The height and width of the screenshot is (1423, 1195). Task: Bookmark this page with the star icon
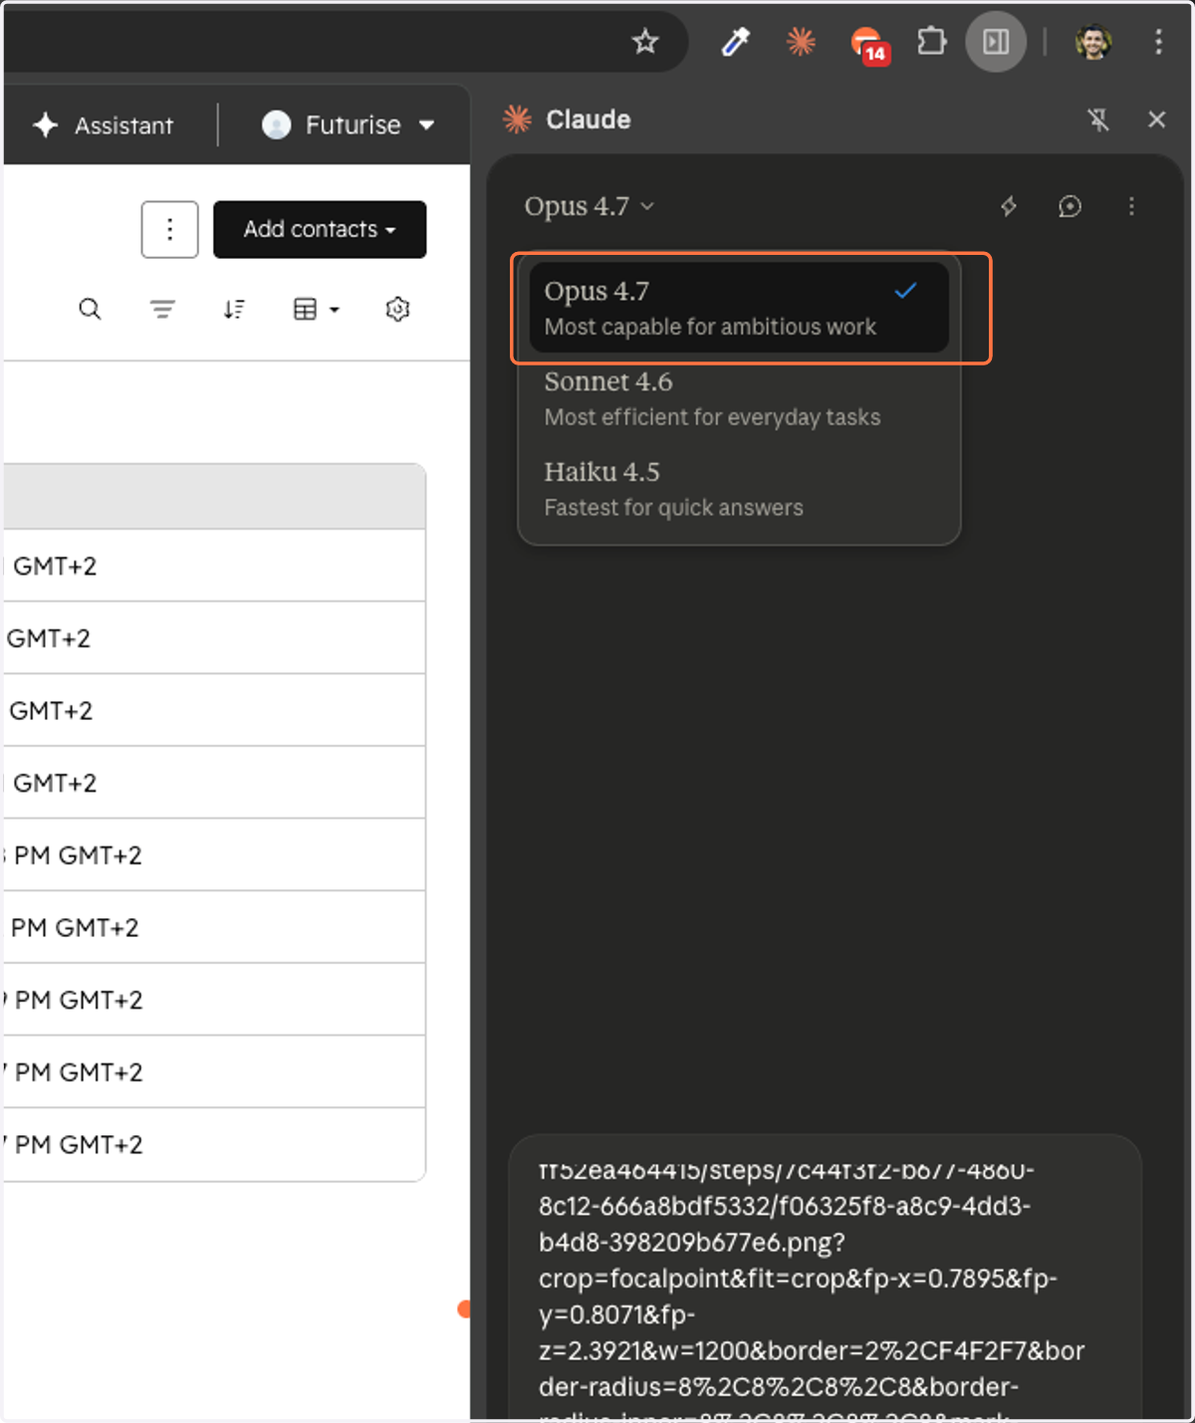pos(645,42)
